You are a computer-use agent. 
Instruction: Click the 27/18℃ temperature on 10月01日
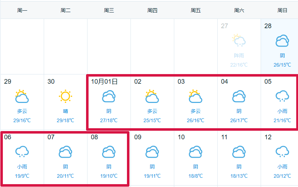pyautogui.click(x=109, y=120)
